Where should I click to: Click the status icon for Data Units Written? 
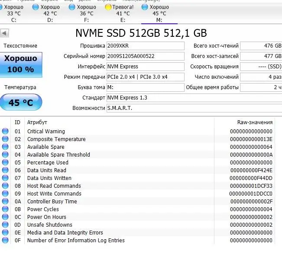coord(5,178)
